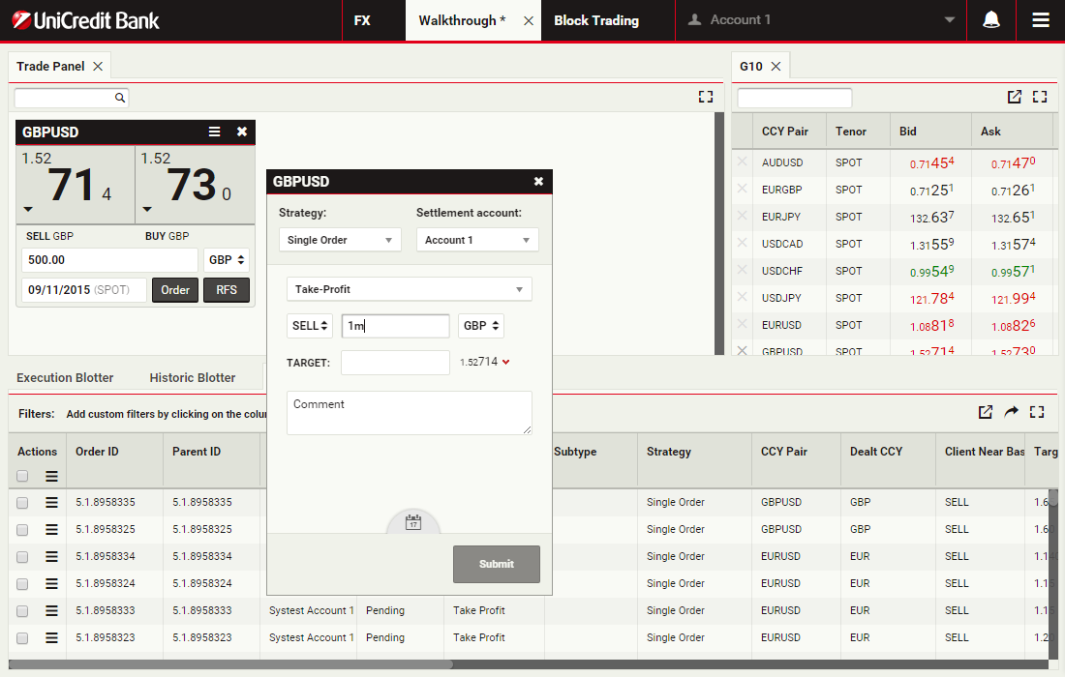
Task: Click the RFS button
Action: click(227, 290)
